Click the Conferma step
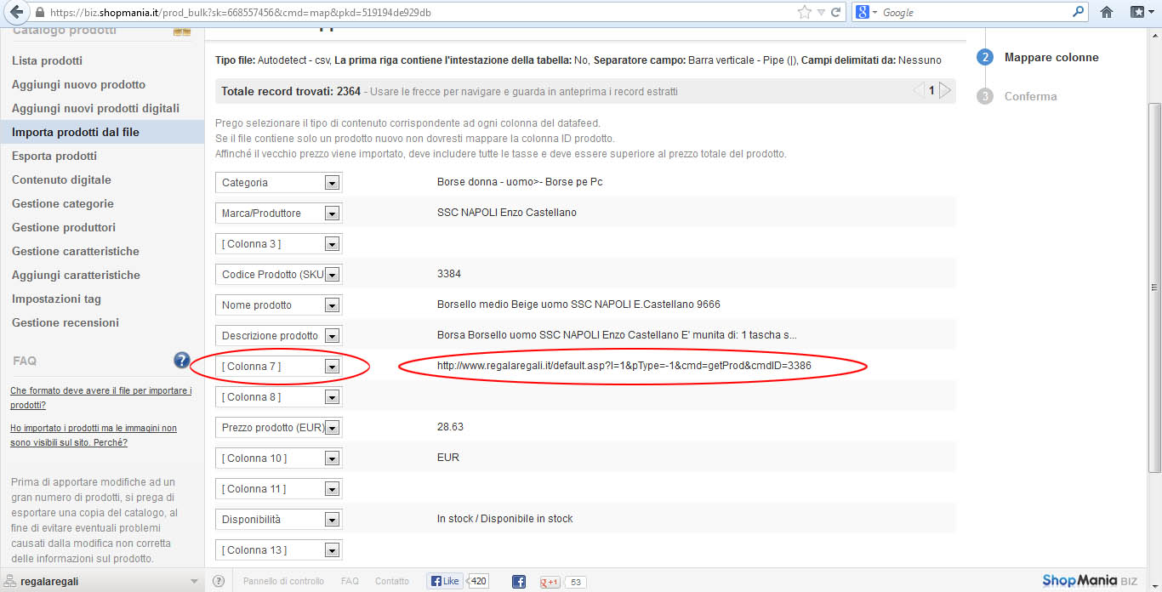The height and width of the screenshot is (592, 1162). point(1030,96)
